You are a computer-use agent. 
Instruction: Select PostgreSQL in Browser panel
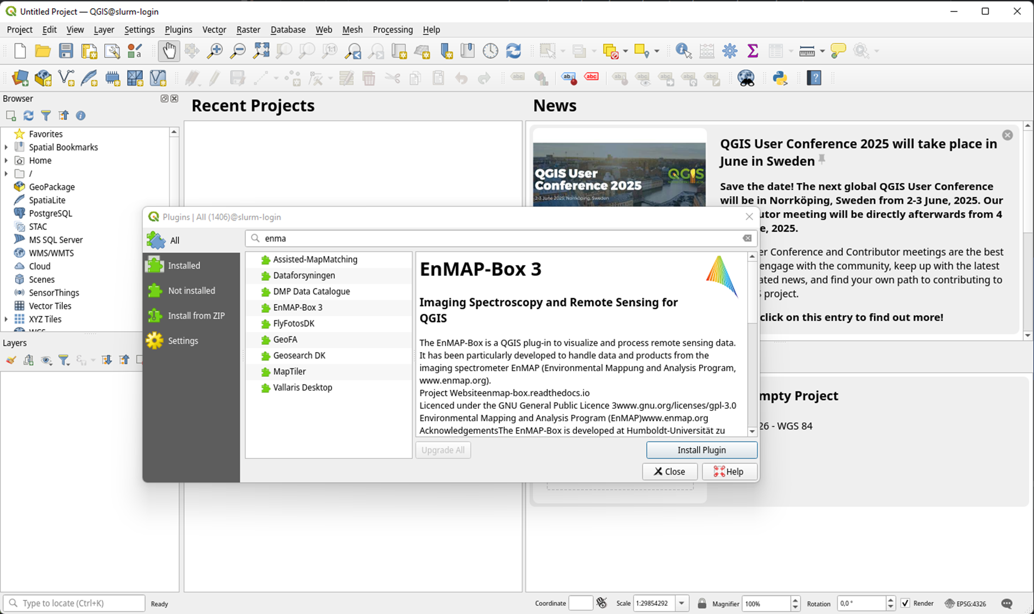[50, 213]
